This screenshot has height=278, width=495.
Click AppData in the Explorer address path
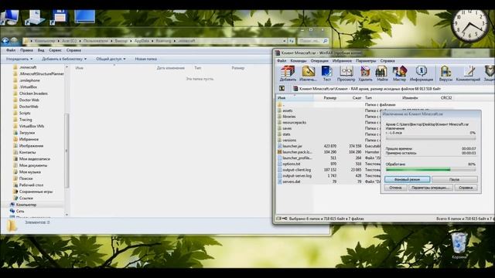click(x=142, y=41)
